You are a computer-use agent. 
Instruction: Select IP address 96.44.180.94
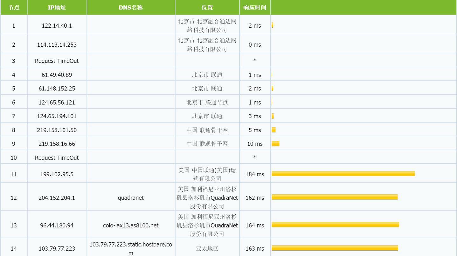57,226
